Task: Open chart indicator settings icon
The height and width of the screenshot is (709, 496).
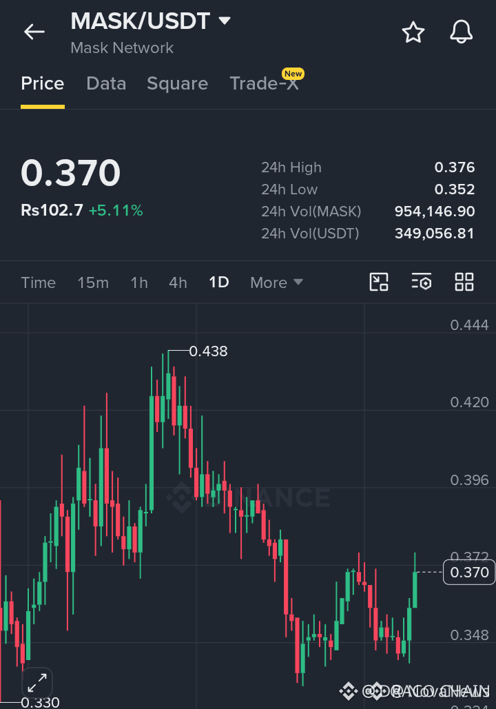Action: 422,282
